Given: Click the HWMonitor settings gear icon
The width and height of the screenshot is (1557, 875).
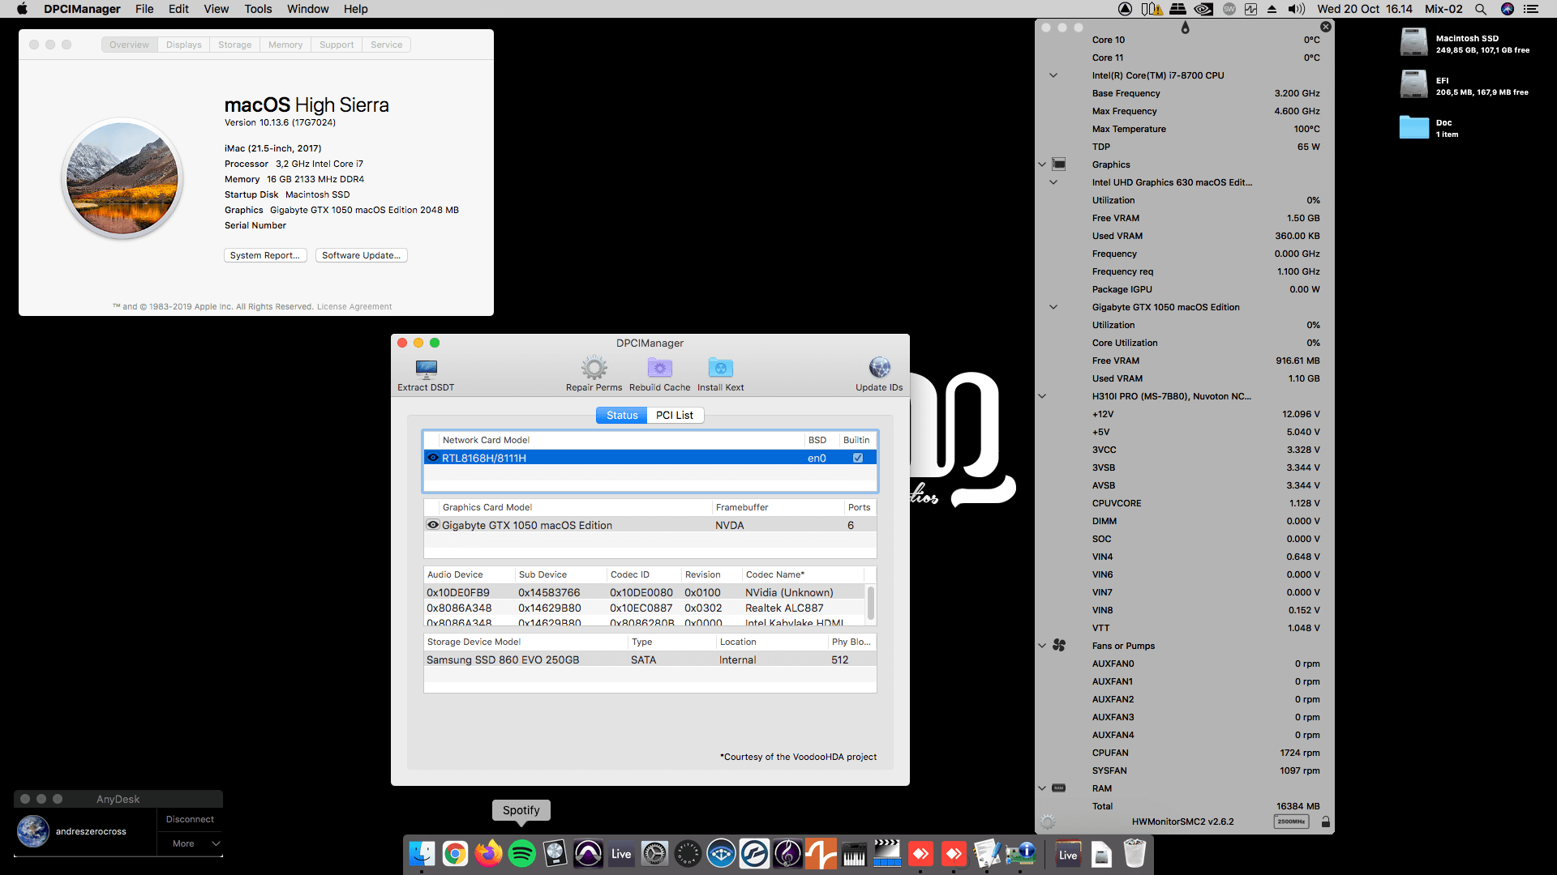Looking at the screenshot, I should click(1048, 822).
